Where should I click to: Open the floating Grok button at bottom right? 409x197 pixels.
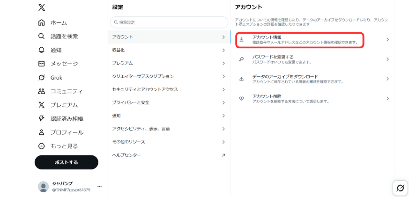click(400, 188)
